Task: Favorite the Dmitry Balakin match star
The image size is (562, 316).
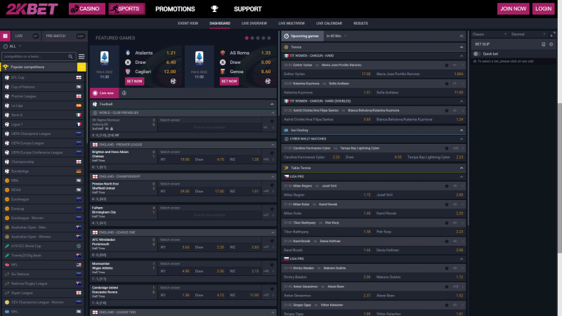Action: 447,268
